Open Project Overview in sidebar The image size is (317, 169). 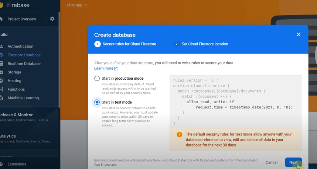22,19
